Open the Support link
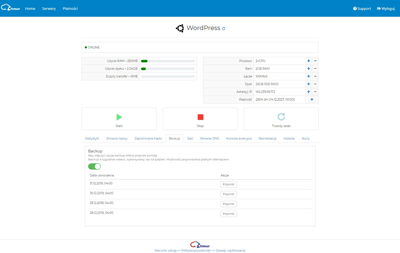This screenshot has height=253, width=400. pos(362,9)
